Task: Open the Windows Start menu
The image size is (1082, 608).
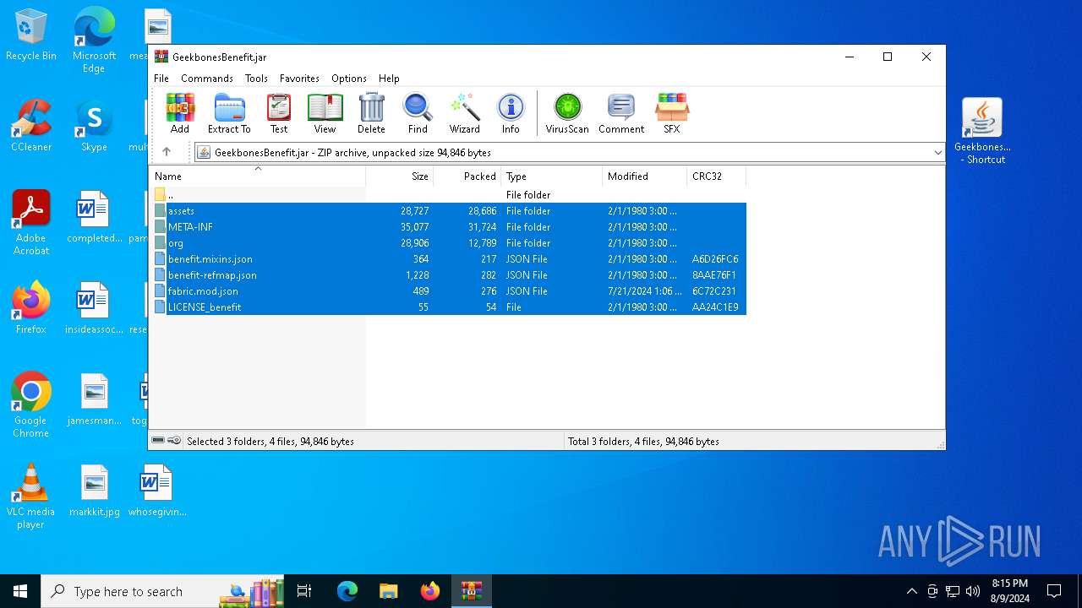Action: coord(20,591)
